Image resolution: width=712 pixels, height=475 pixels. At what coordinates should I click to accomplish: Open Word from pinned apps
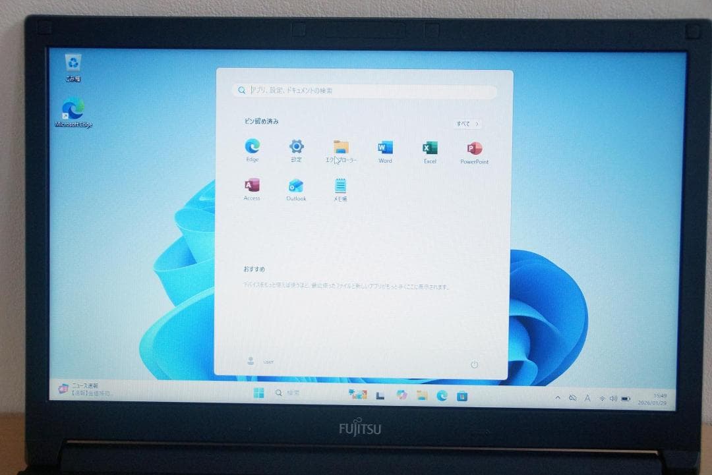[x=385, y=148]
